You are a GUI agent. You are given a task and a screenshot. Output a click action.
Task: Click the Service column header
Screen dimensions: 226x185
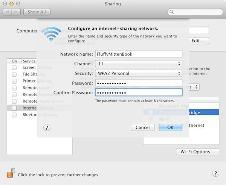click(29, 61)
